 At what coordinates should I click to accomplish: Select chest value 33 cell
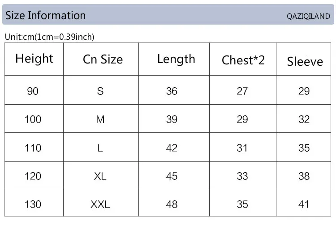pyautogui.click(x=242, y=176)
